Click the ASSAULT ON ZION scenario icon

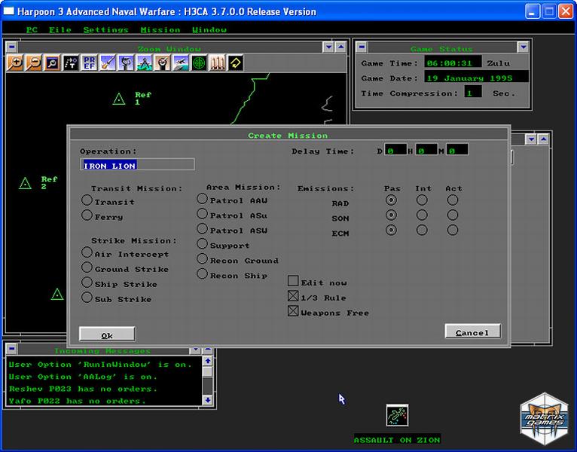pyautogui.click(x=397, y=415)
